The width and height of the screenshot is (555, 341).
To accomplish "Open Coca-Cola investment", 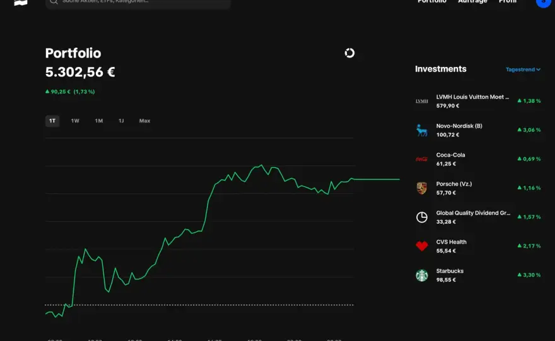I will tap(478, 159).
